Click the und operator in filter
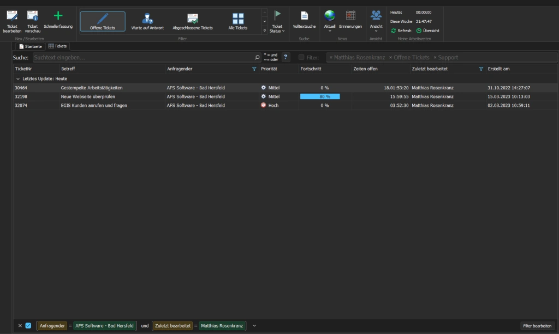559x334 pixels. 145,325
